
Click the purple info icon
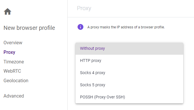click(80, 27)
